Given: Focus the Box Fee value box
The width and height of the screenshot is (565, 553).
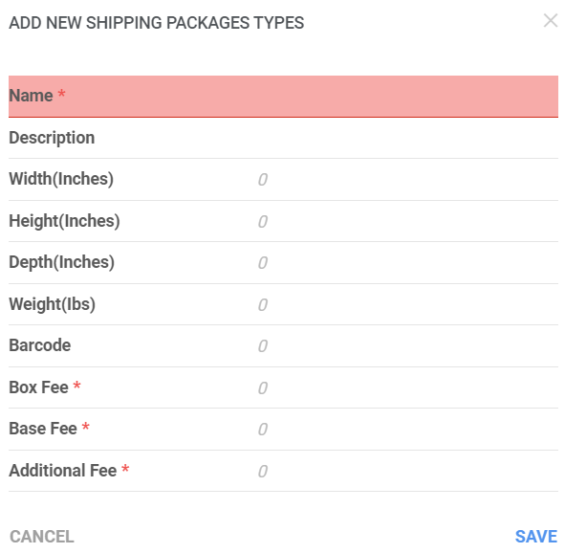Looking at the screenshot, I should point(407,387).
